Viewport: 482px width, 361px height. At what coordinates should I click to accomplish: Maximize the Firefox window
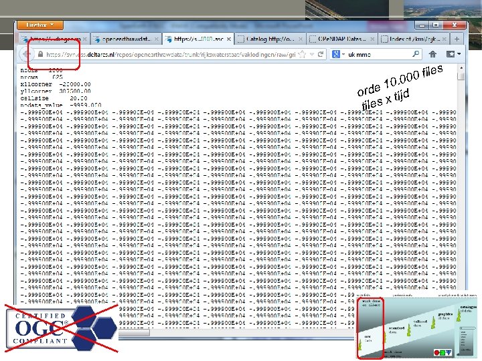coord(436,25)
